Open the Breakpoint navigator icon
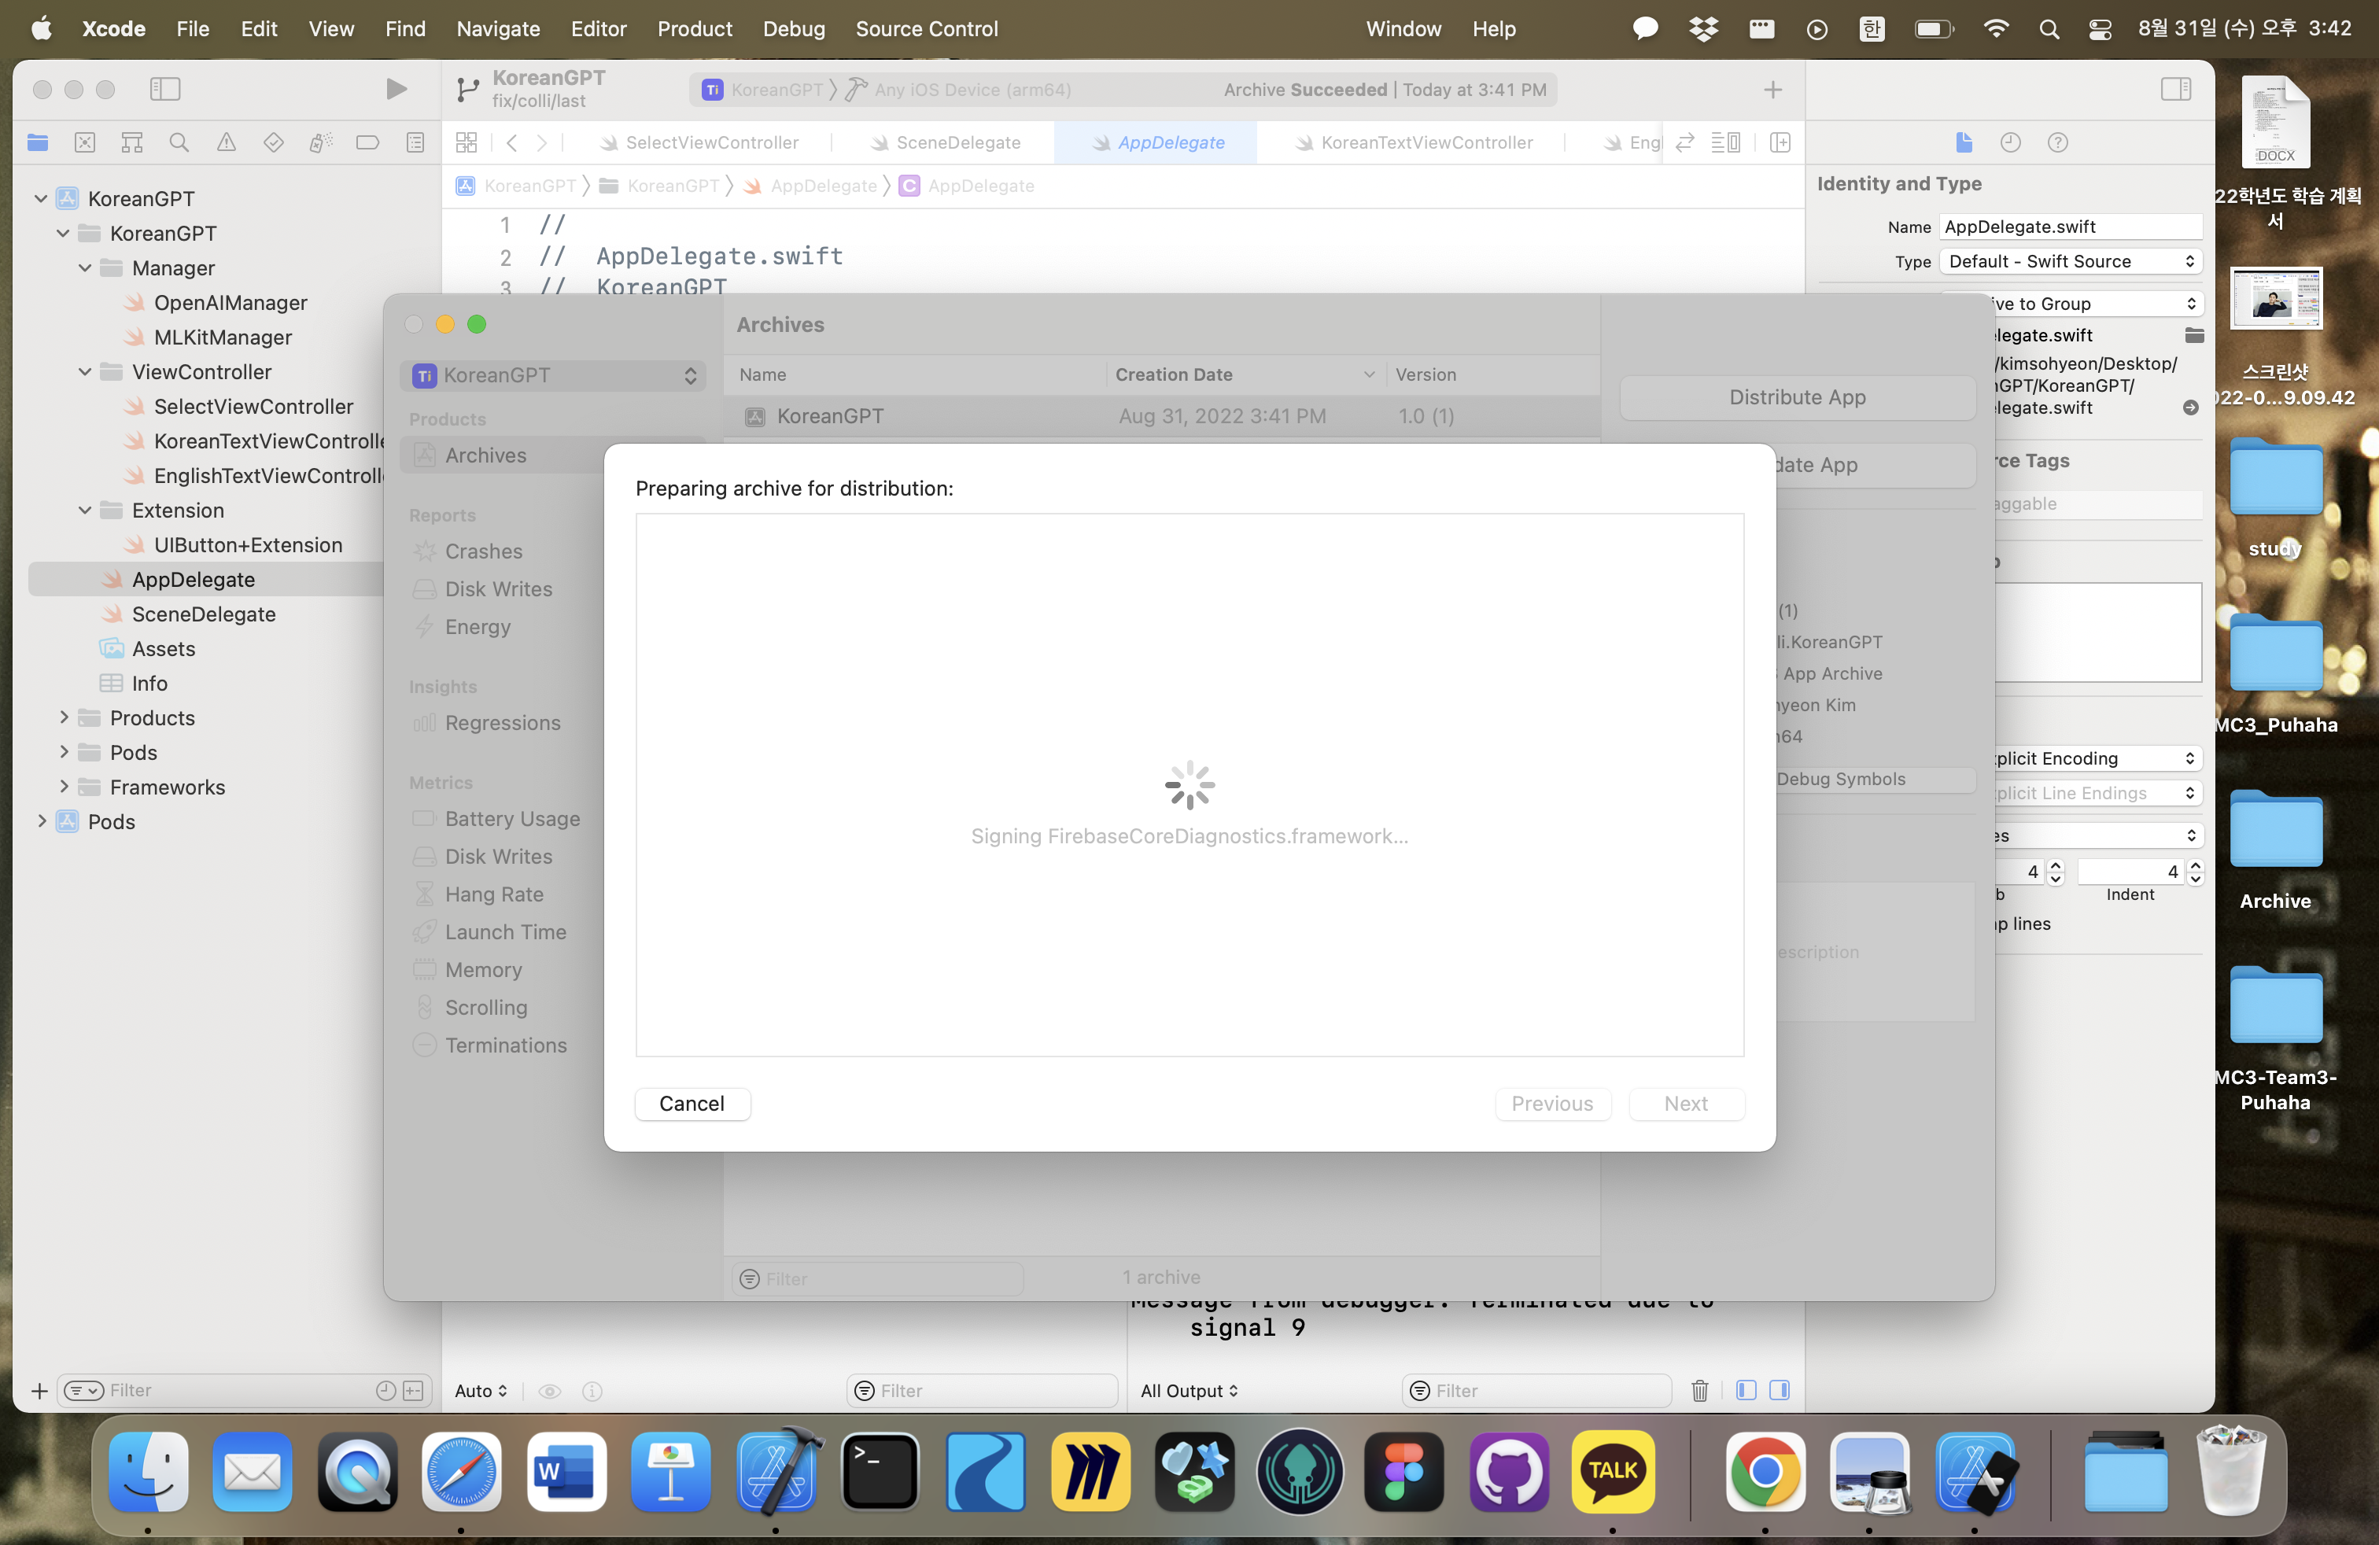Image resolution: width=2379 pixels, height=1545 pixels. pyautogui.click(x=368, y=142)
